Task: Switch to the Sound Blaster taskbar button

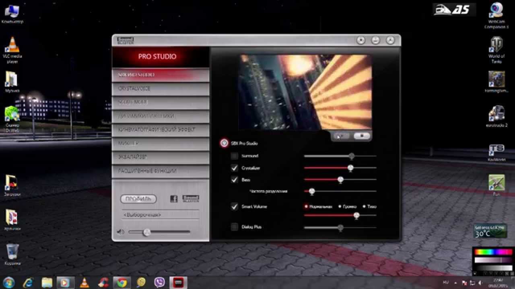Action: pos(178,282)
